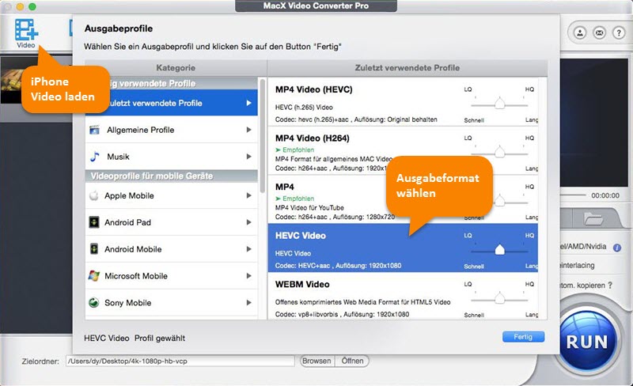Expand the Android Mobile arrow

point(248,248)
